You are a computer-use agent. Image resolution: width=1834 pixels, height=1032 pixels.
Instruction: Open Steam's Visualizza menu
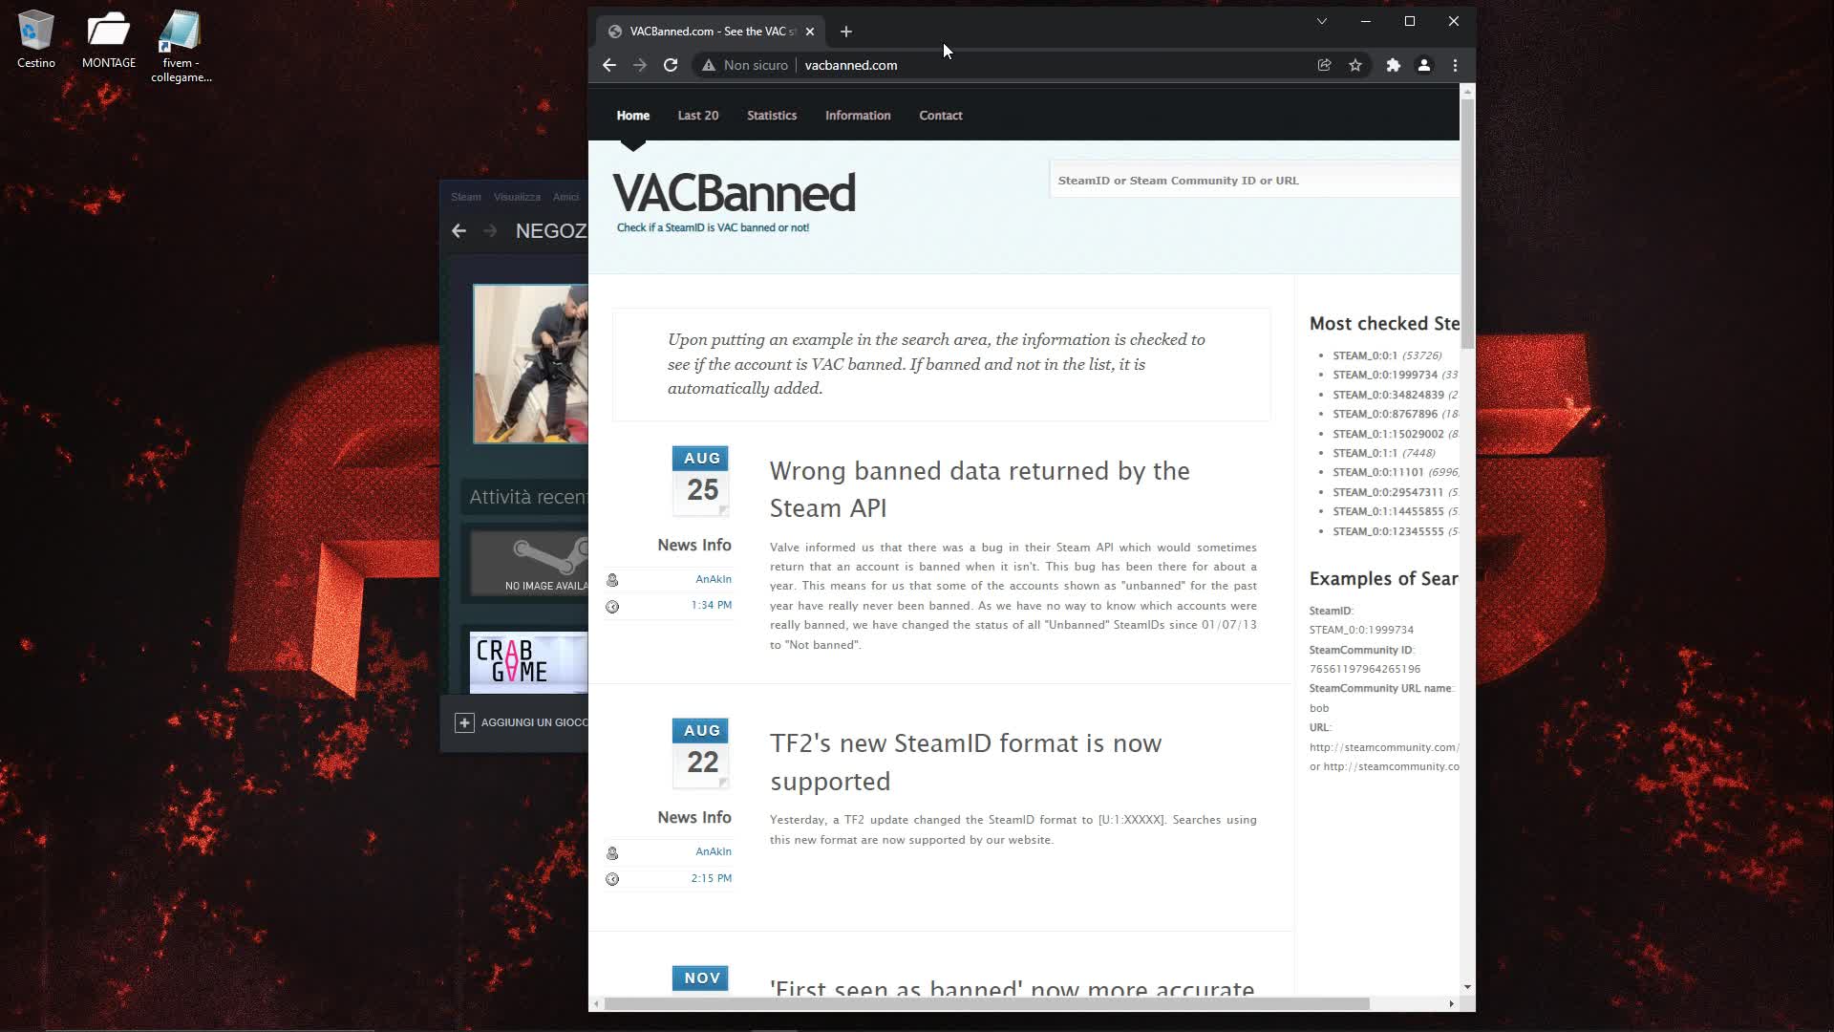coord(517,197)
